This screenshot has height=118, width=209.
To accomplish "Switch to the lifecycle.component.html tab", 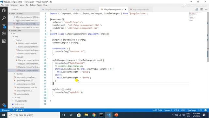I will tap(55, 10).
